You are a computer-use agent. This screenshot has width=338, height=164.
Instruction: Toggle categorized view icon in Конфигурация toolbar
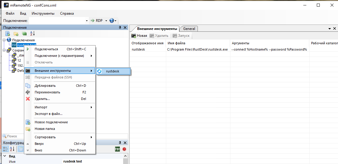[5, 149]
